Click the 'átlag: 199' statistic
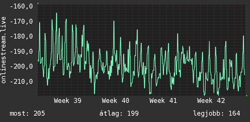 (119, 114)
